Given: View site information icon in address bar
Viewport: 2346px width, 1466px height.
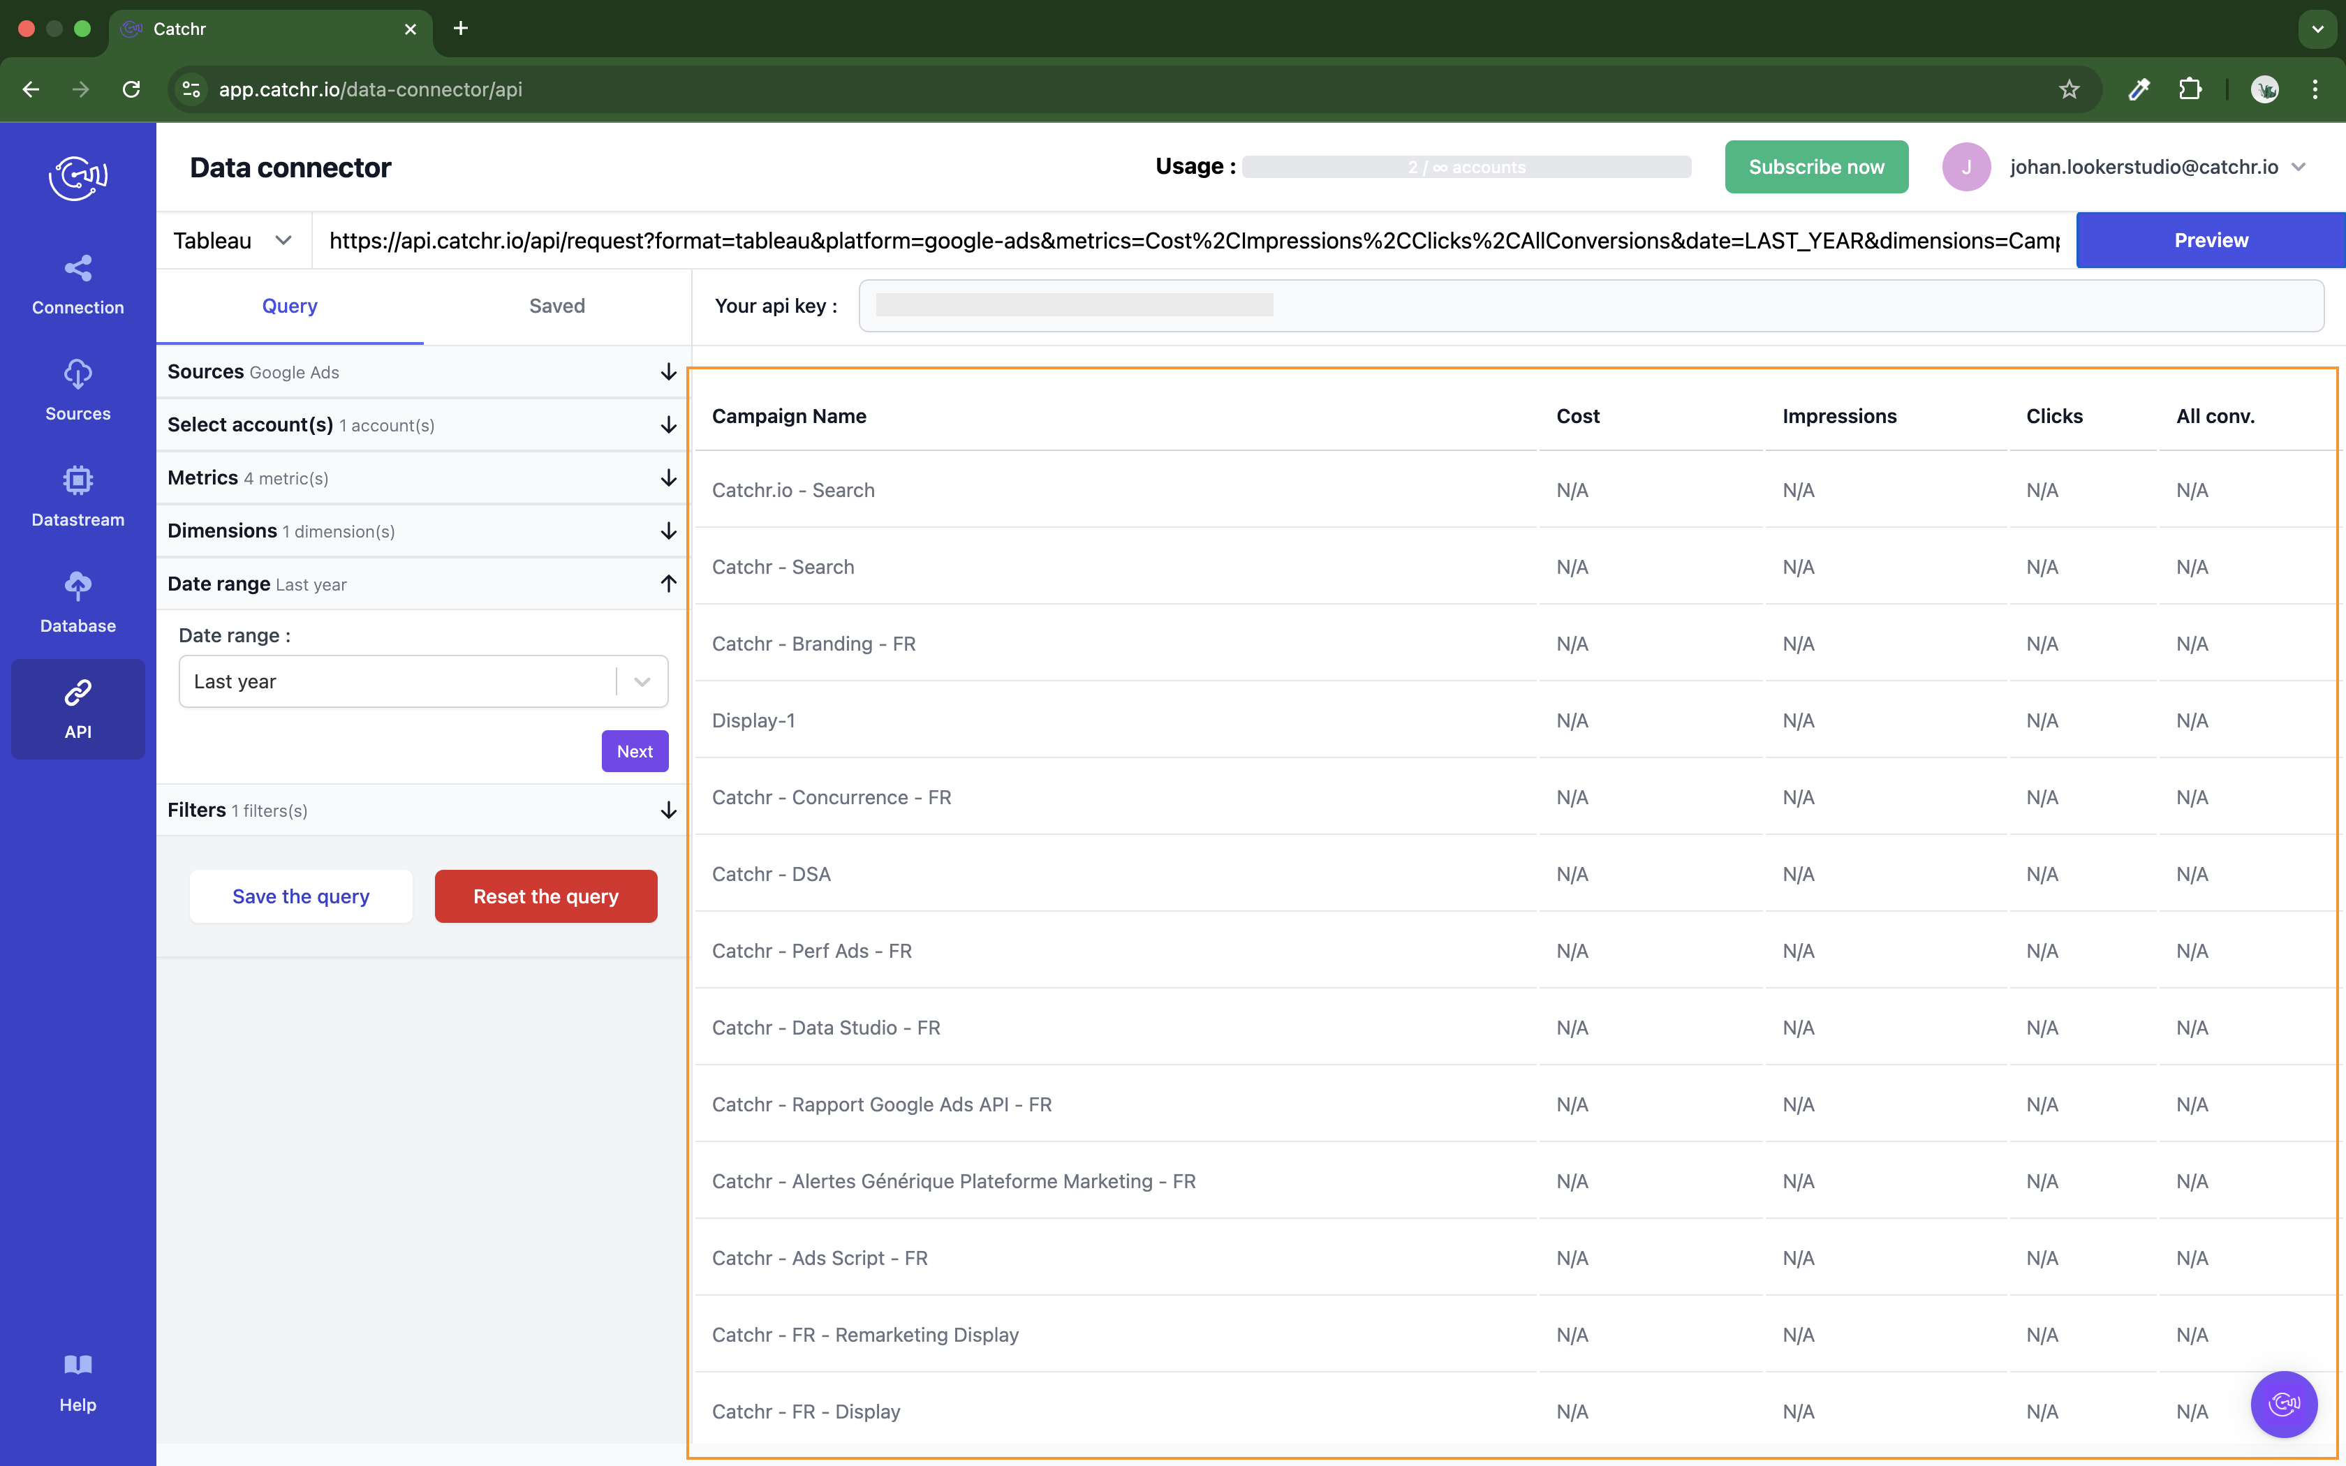Looking at the screenshot, I should coord(192,89).
